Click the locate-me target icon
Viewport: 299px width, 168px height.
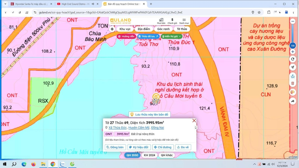pos(112,29)
